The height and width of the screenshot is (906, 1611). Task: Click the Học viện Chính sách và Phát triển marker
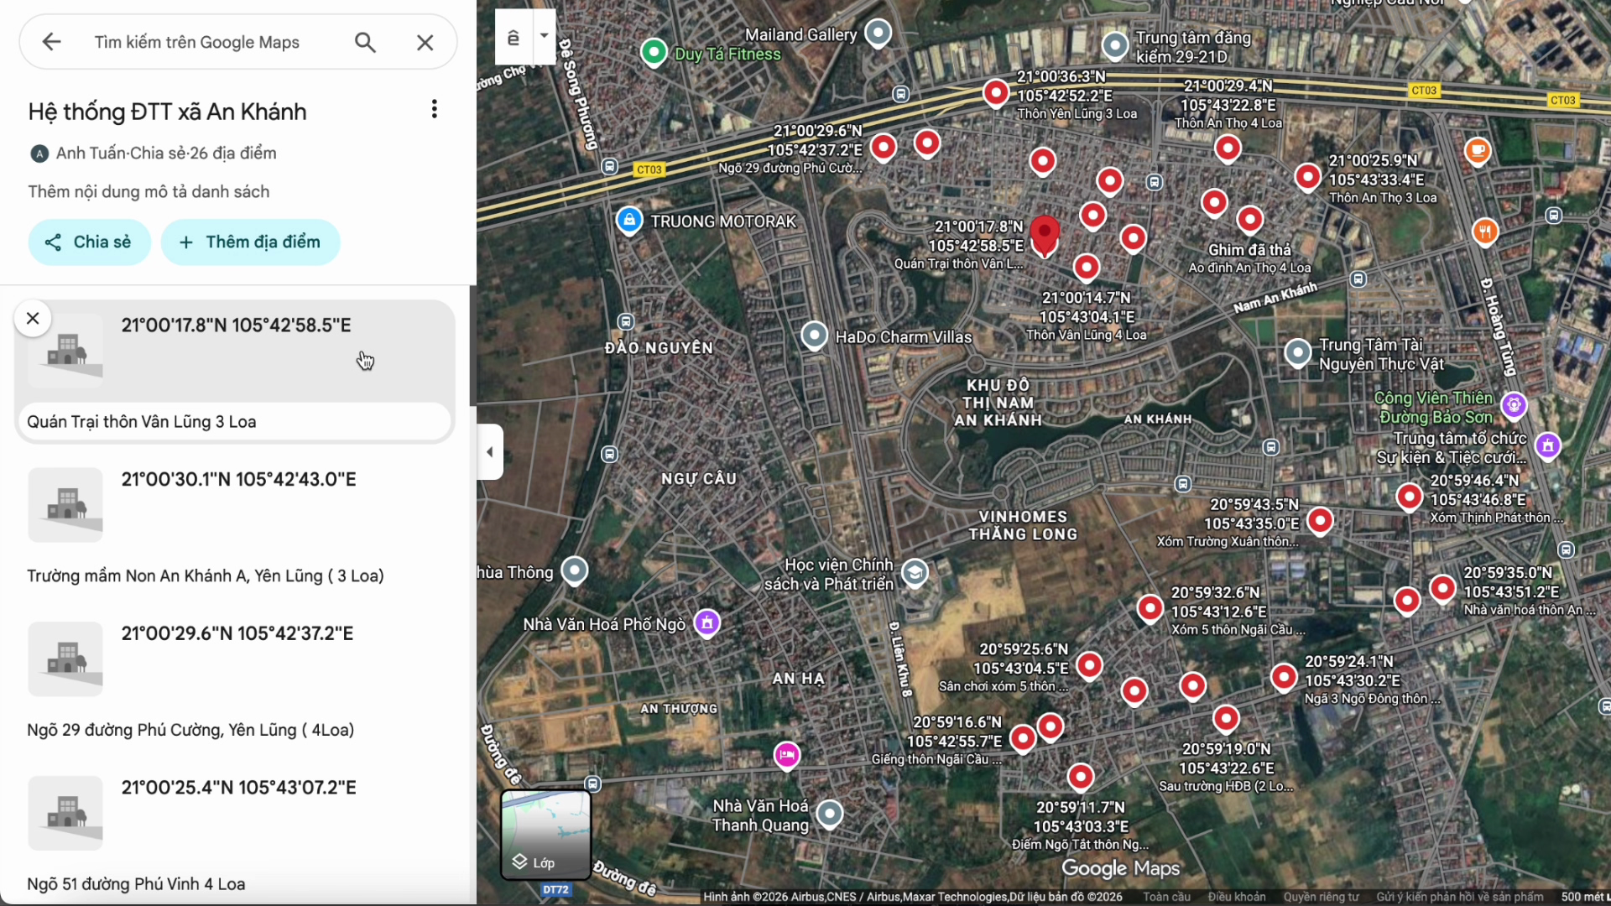pyautogui.click(x=915, y=573)
